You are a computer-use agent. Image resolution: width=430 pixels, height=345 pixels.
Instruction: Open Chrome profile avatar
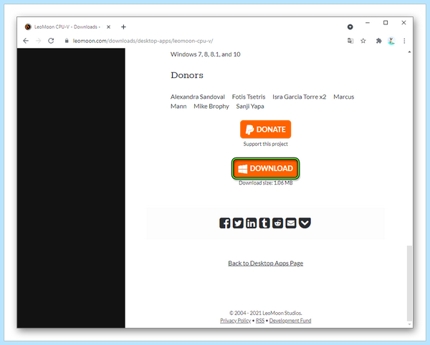coord(391,41)
